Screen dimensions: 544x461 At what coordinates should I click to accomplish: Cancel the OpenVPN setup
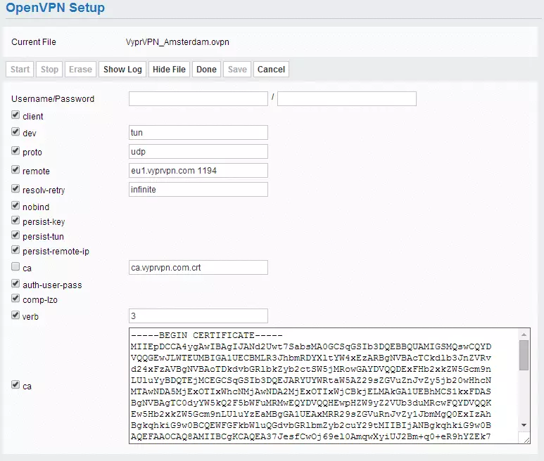271,70
